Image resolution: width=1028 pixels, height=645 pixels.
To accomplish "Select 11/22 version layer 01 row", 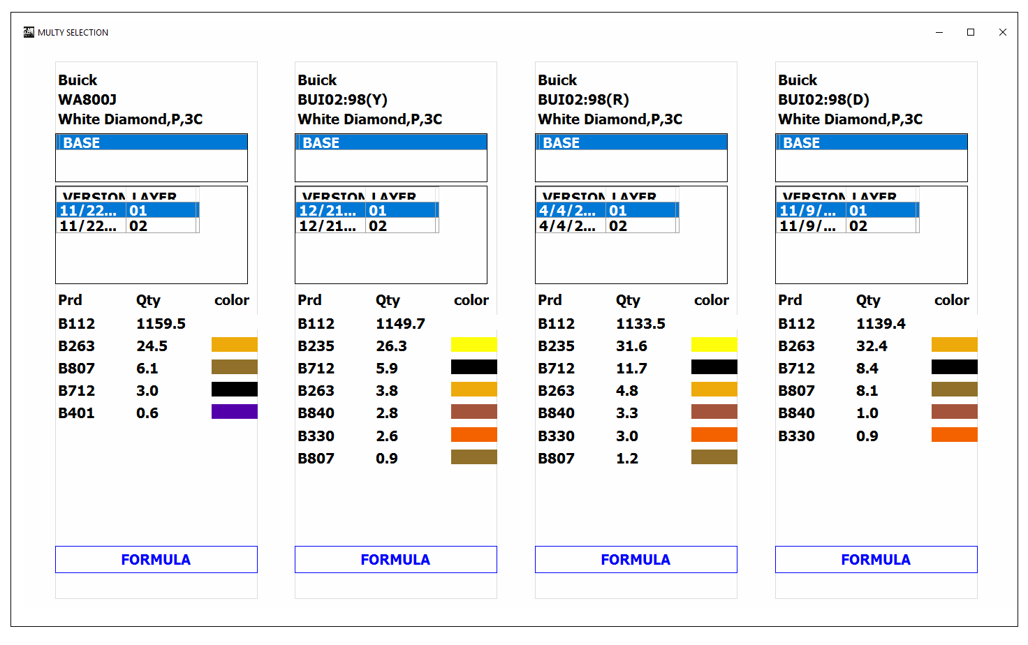I will pos(128,210).
